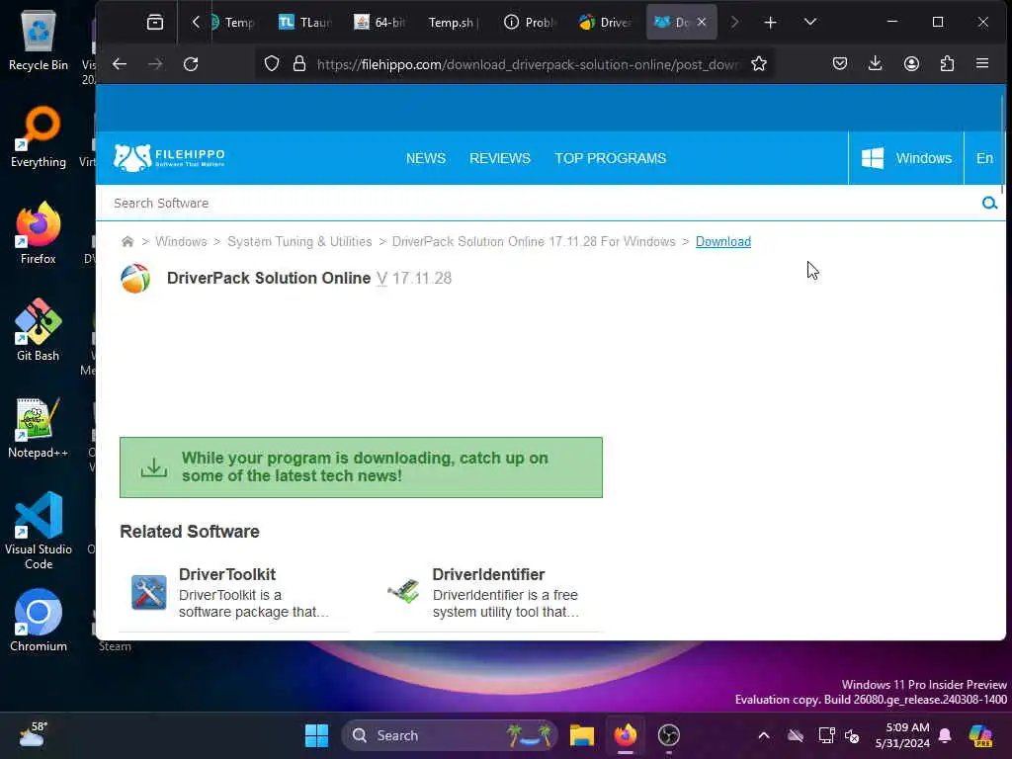1012x759 pixels.
Task: Select the Git Bash desktop shortcut
Action: (x=39, y=330)
